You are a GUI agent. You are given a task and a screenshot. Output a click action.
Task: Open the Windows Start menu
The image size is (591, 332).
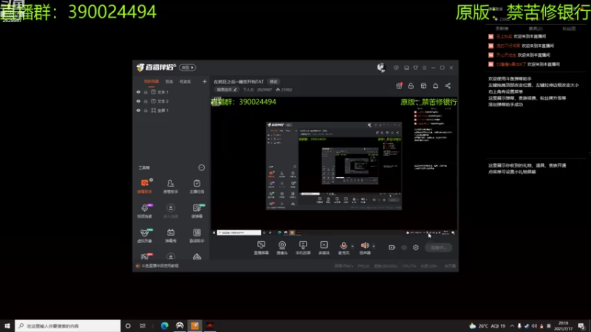[7, 325]
